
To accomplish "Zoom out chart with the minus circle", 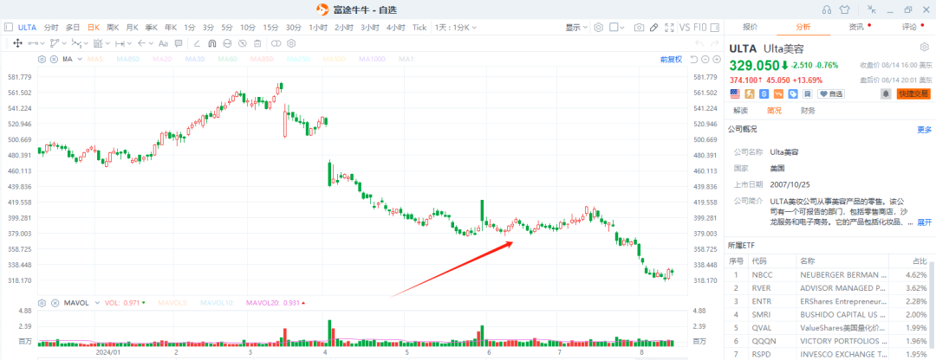I will coord(705,59).
